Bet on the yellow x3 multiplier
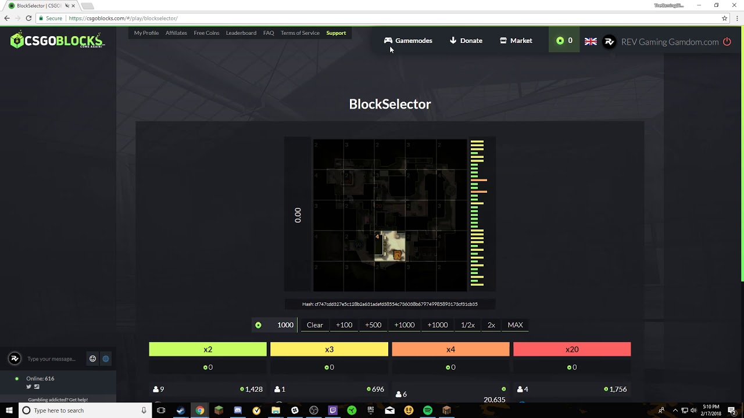 coord(329,349)
